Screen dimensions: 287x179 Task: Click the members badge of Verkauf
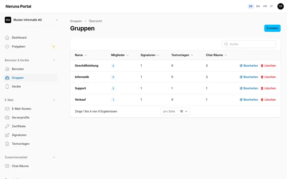(113, 100)
